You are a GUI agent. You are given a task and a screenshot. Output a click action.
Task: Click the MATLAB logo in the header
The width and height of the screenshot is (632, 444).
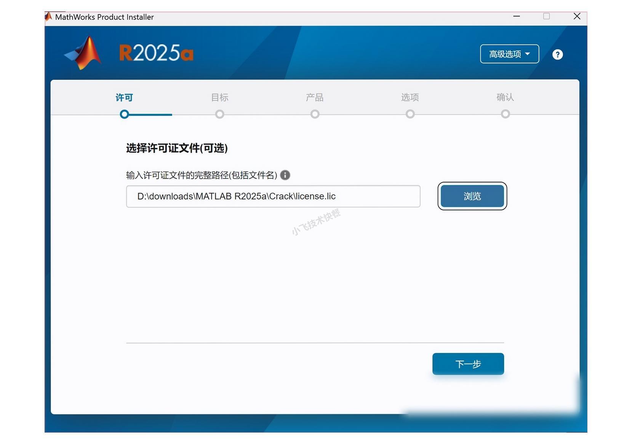coord(83,53)
